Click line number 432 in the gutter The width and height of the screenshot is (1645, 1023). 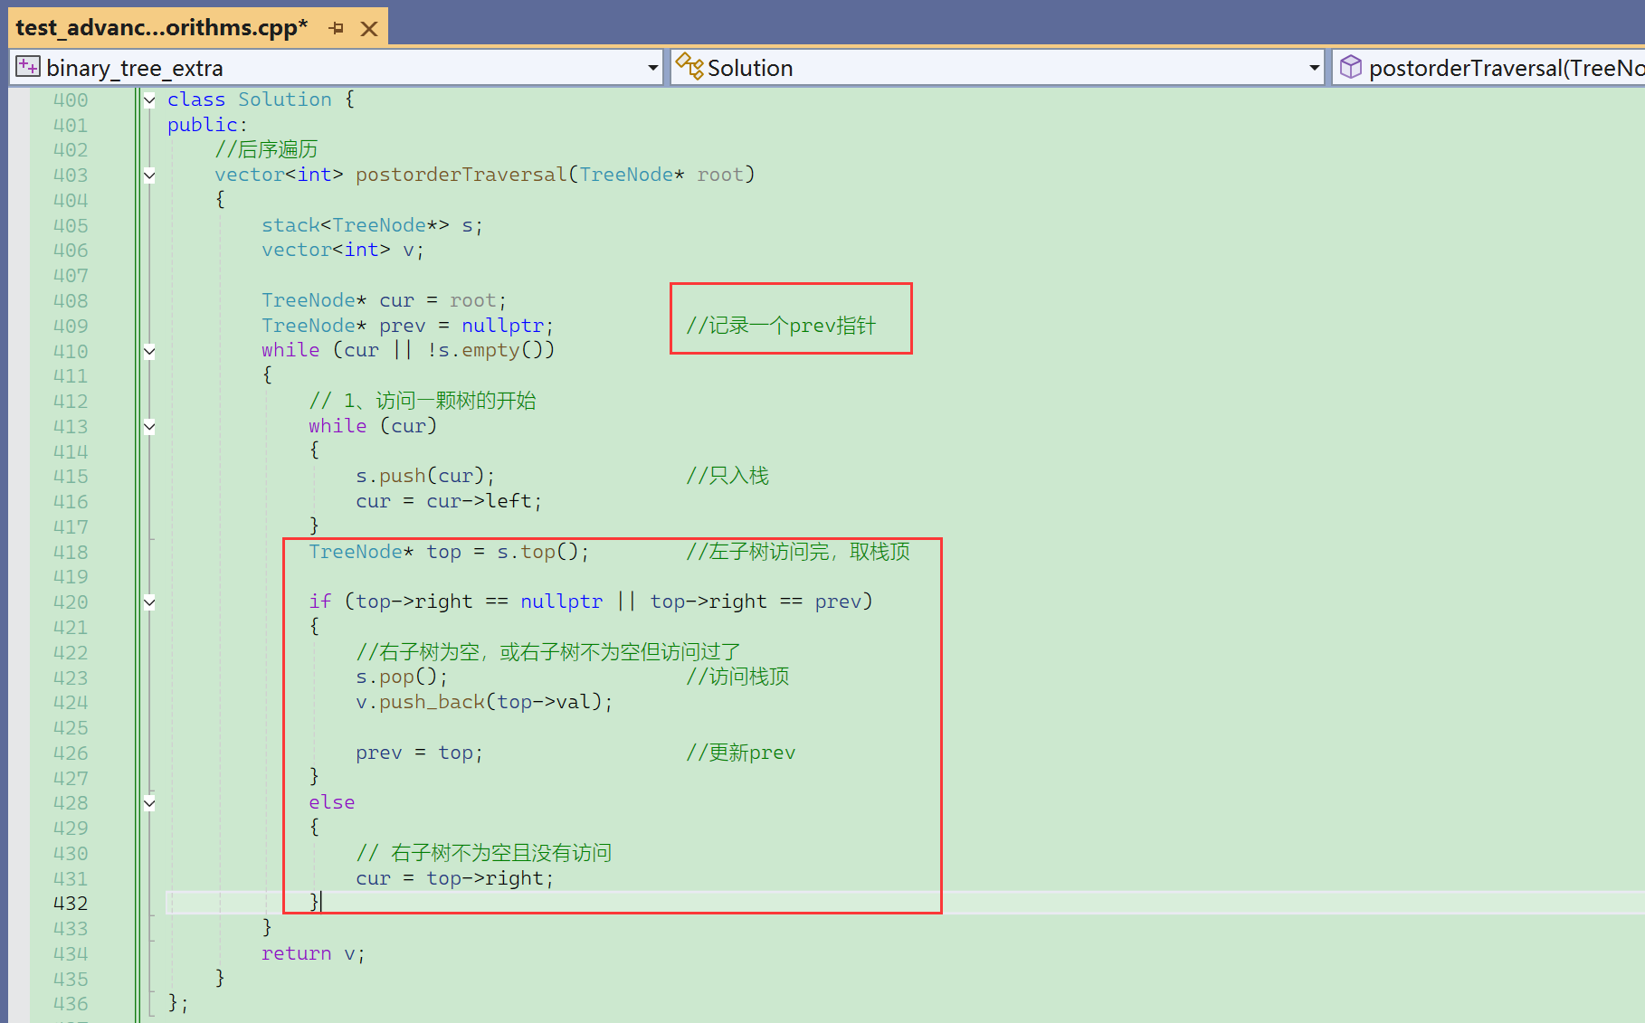click(x=71, y=904)
